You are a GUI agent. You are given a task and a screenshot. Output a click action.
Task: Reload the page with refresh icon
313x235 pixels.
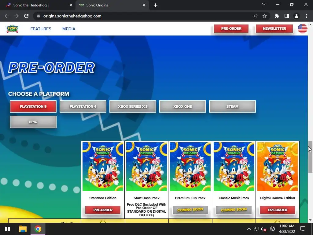point(26,16)
